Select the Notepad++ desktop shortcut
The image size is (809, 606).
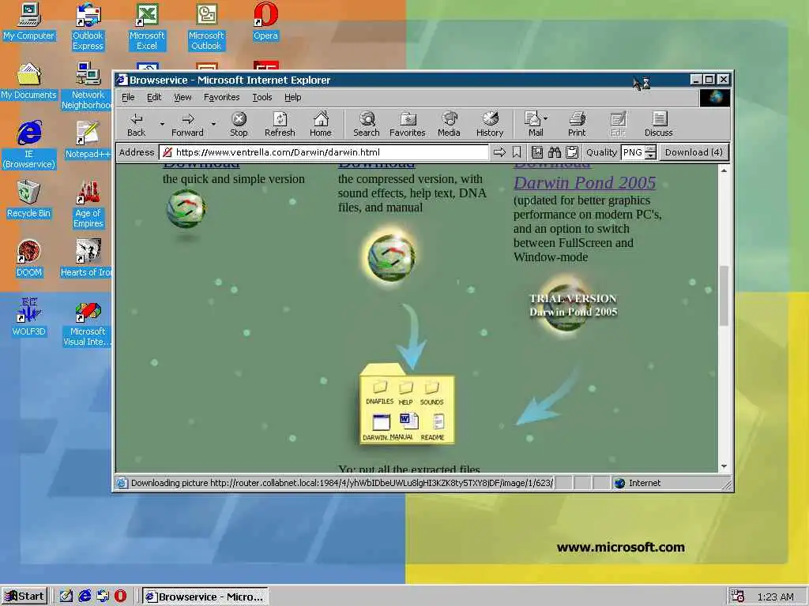[x=88, y=140]
